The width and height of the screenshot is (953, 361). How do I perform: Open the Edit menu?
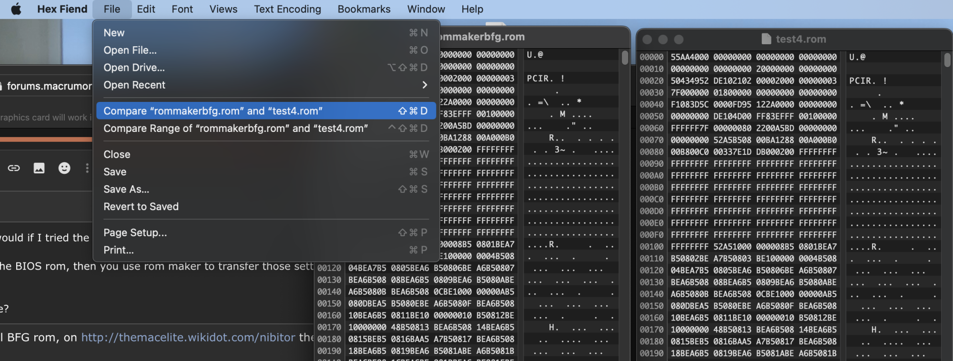[146, 9]
